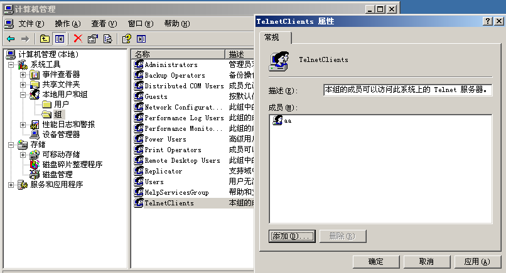Screen dimensions: 506x273
Task: Click the Performance Logs (性能日志和警报) icon
Action: (x=35, y=124)
